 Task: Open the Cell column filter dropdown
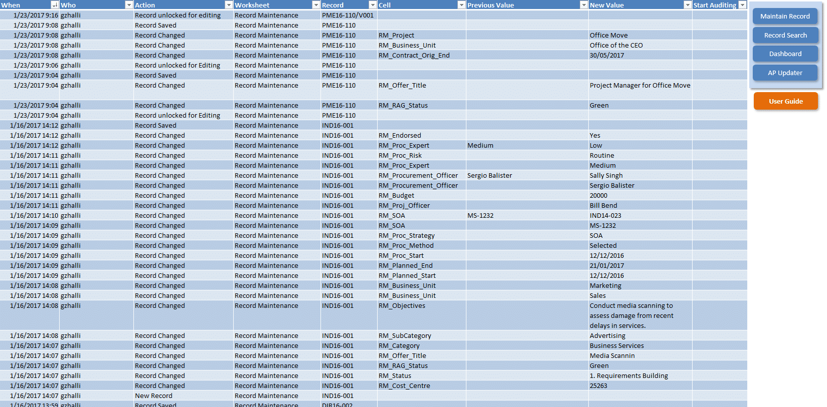(x=461, y=5)
